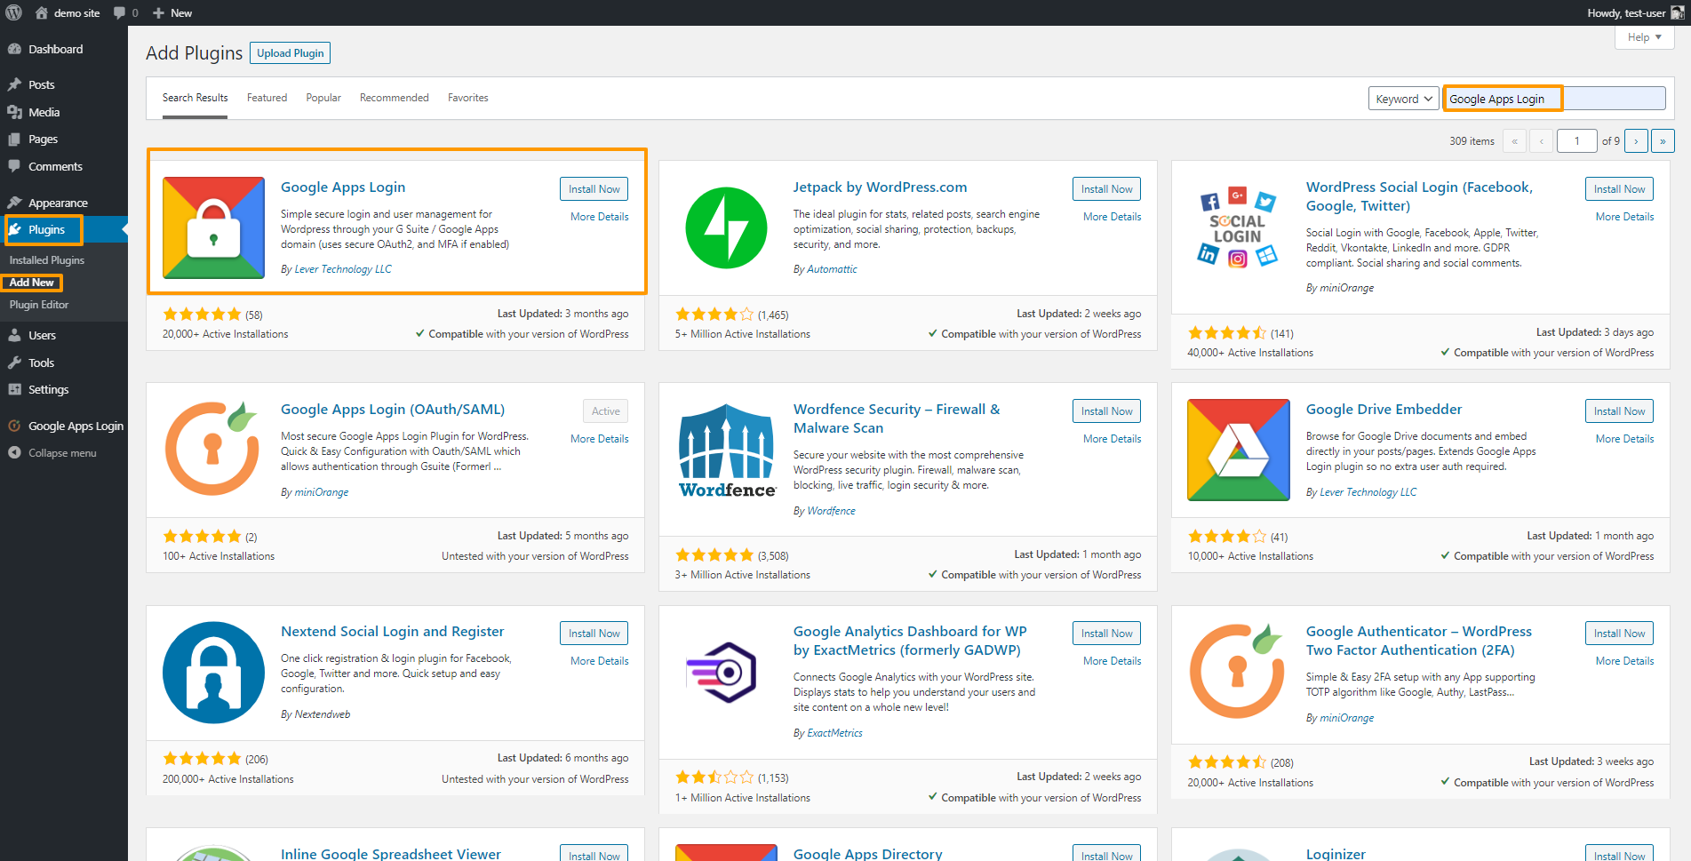The width and height of the screenshot is (1691, 861).
Task: Click the plugin search input field
Action: tap(1554, 99)
